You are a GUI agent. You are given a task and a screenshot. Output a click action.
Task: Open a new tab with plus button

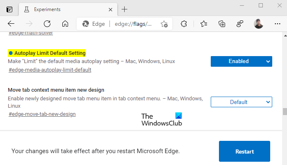(x=125, y=9)
